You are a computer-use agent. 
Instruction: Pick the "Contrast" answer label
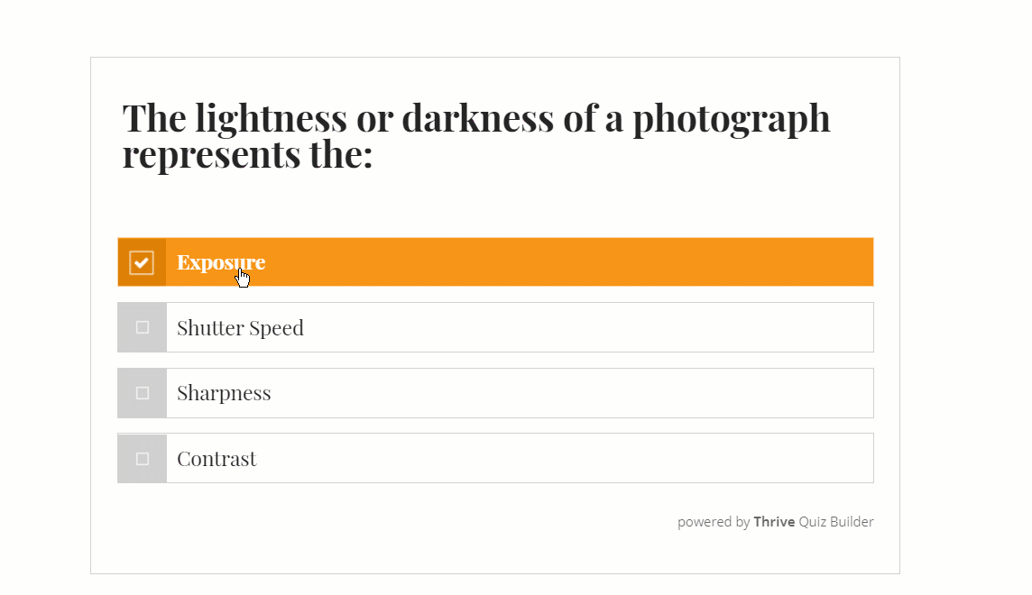tap(217, 459)
